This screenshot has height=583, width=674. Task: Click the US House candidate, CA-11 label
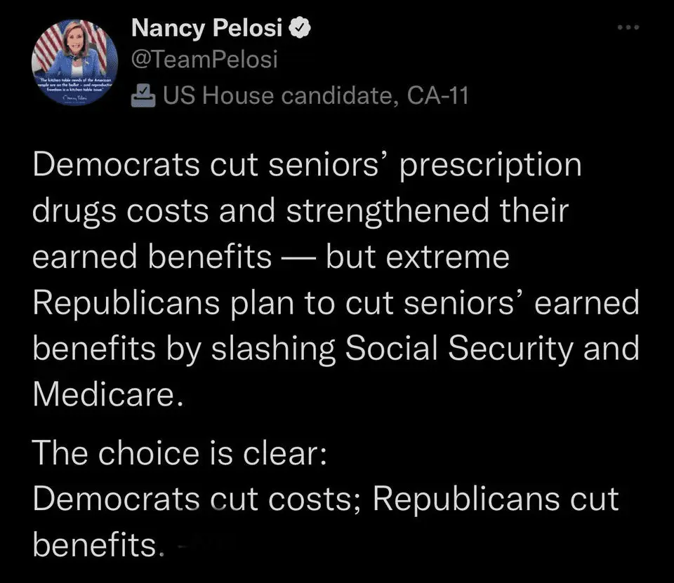click(x=315, y=94)
